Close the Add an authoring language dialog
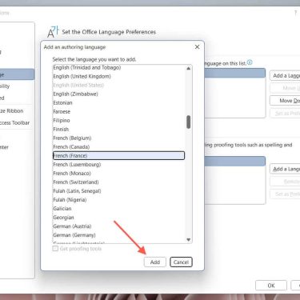Viewport: 300px width, 300px height. (x=197, y=47)
